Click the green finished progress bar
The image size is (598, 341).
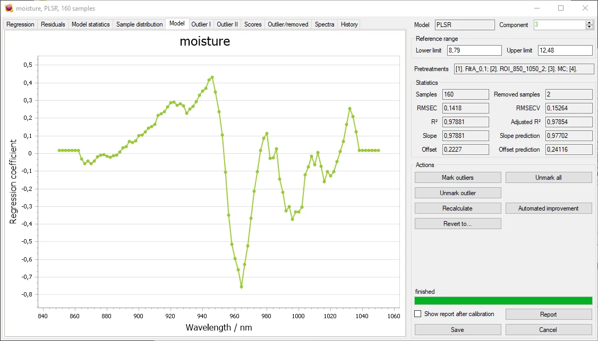click(503, 301)
